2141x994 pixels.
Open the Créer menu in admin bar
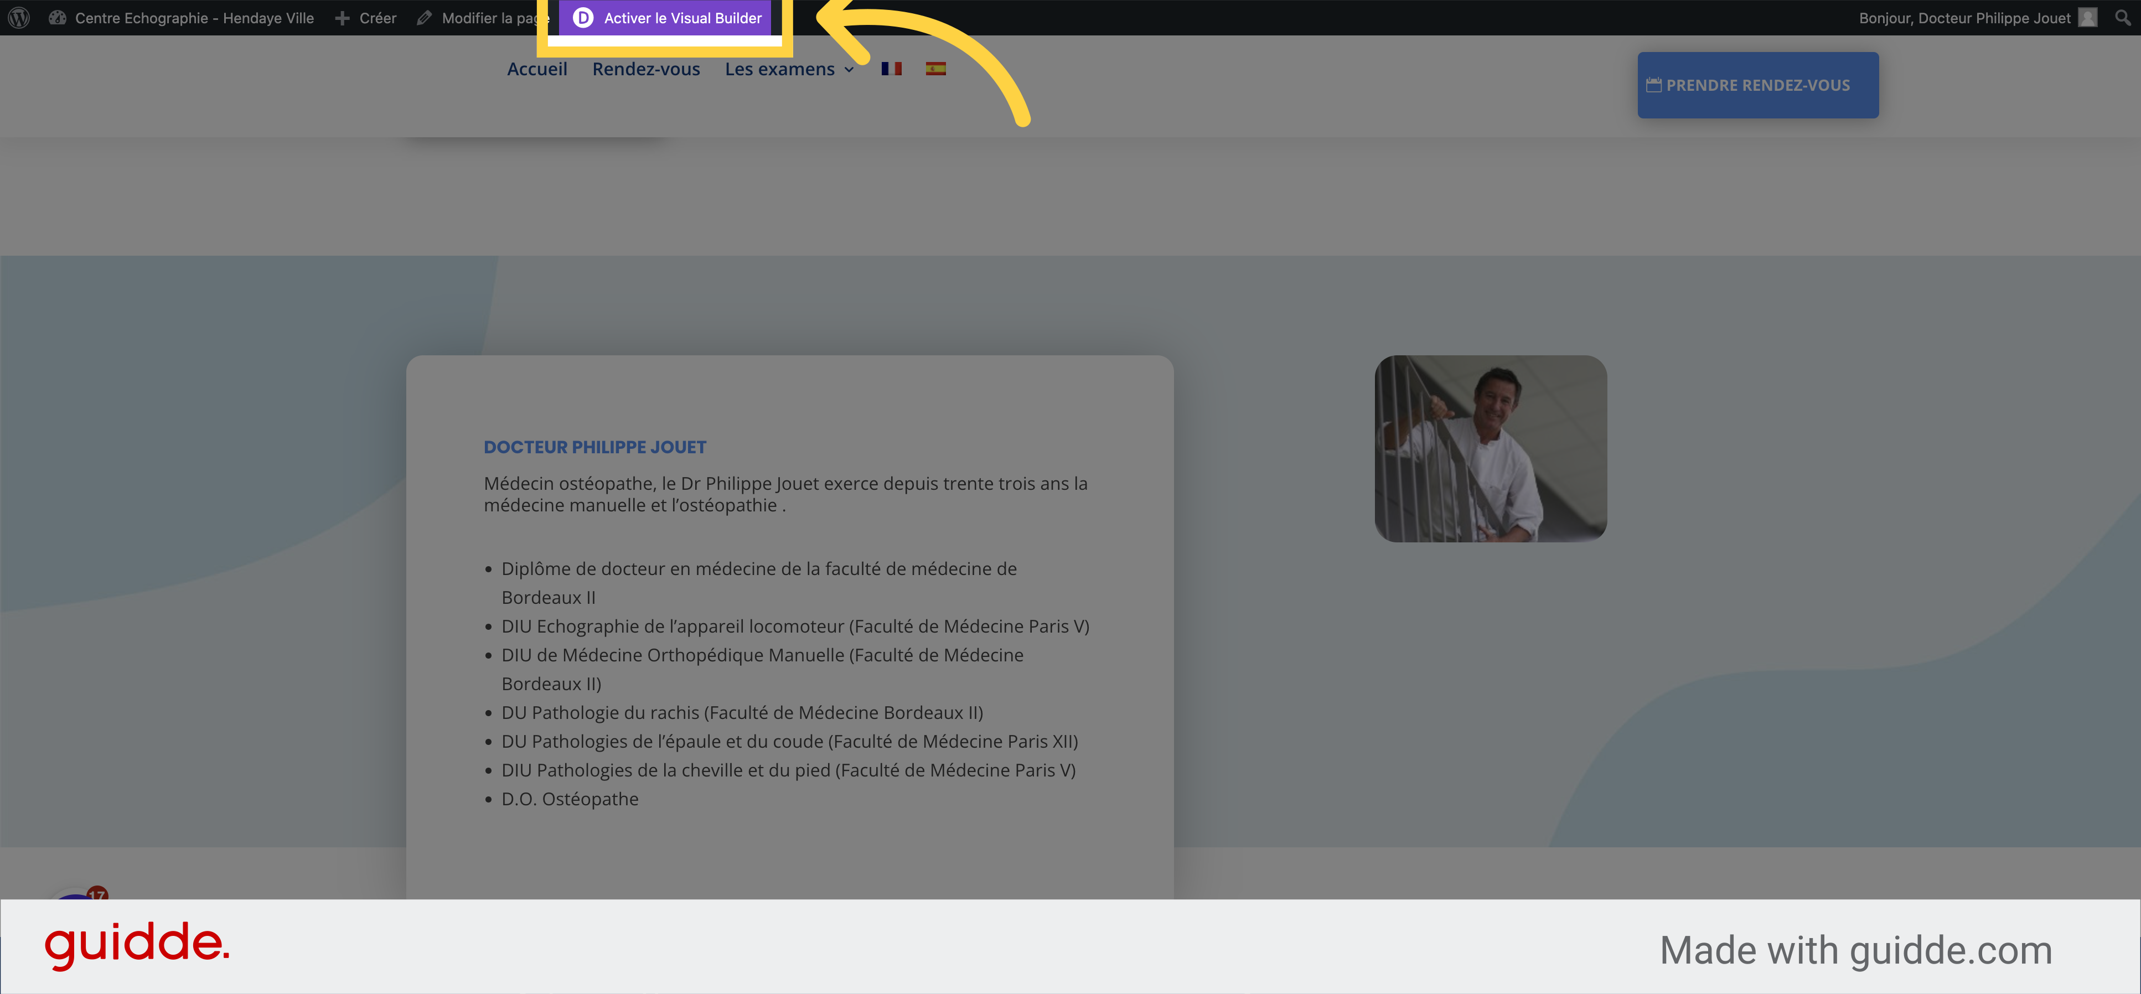366,18
